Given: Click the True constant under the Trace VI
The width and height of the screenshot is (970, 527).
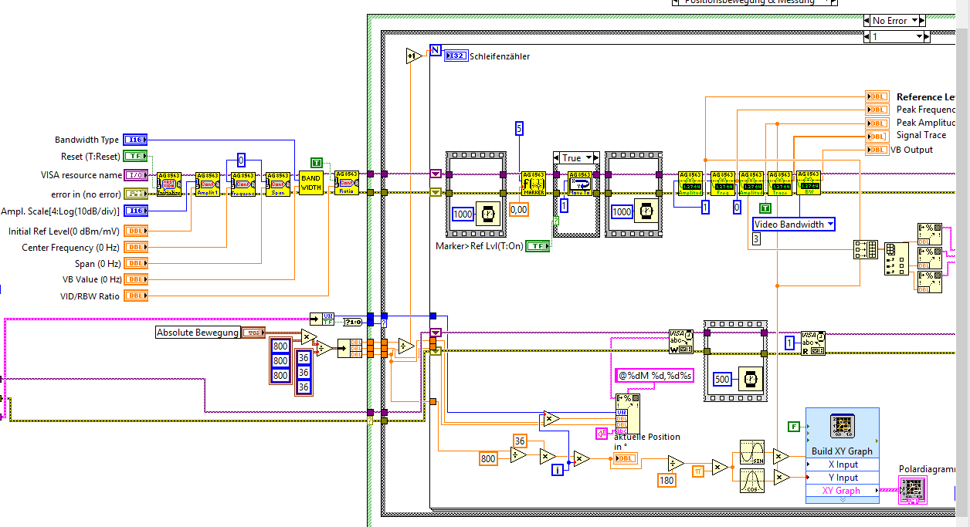Looking at the screenshot, I should pyautogui.click(x=765, y=208).
